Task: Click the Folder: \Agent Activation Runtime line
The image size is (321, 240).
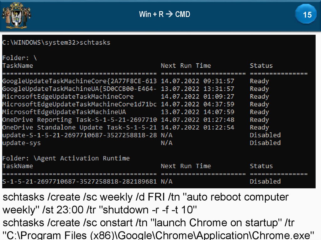Action: coord(66,158)
